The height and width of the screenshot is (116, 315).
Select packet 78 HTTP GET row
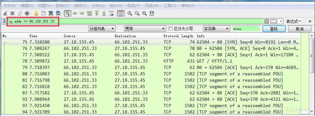pyautogui.click(x=151, y=61)
